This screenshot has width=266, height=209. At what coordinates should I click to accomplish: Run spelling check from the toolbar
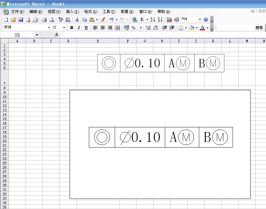pyautogui.click(x=61, y=20)
